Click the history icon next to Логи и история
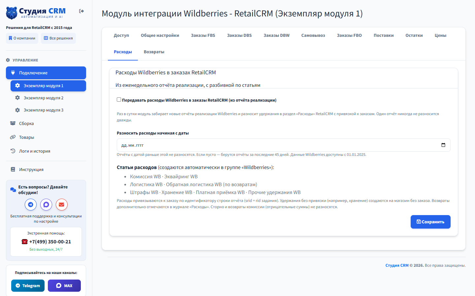This screenshot has width=475, height=296. [x=13, y=151]
